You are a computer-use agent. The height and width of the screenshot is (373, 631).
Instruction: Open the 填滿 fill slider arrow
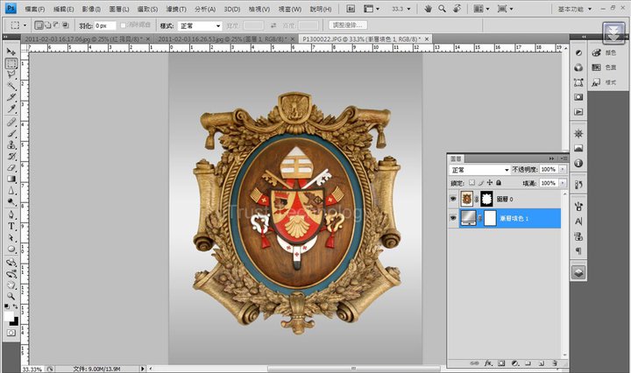point(563,183)
